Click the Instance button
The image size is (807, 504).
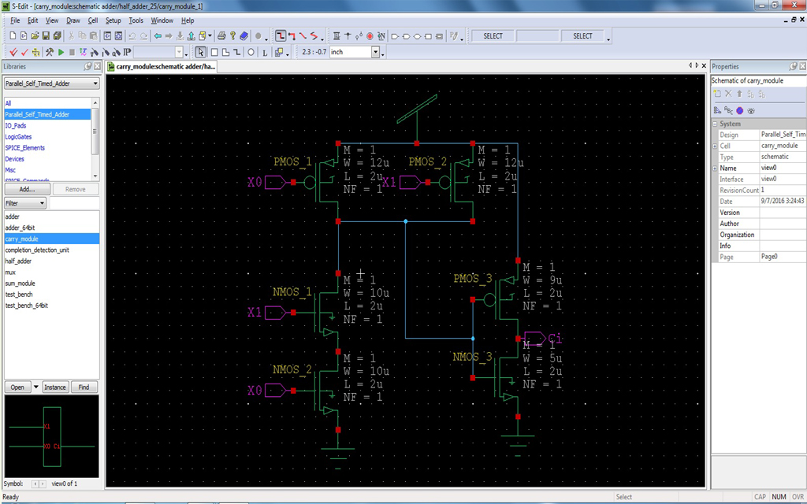click(55, 387)
